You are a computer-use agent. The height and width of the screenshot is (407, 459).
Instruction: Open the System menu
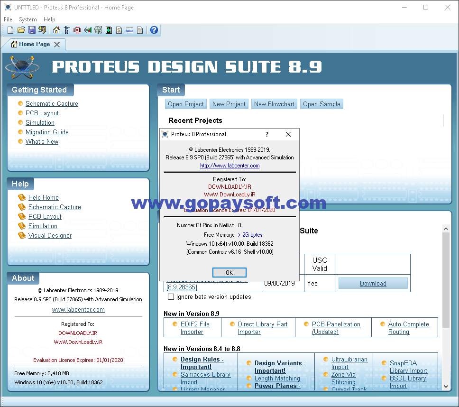28,19
